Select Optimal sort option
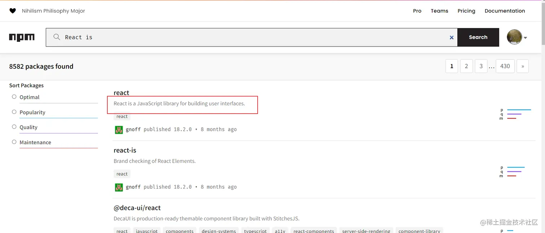The image size is (545, 233). tap(14, 97)
